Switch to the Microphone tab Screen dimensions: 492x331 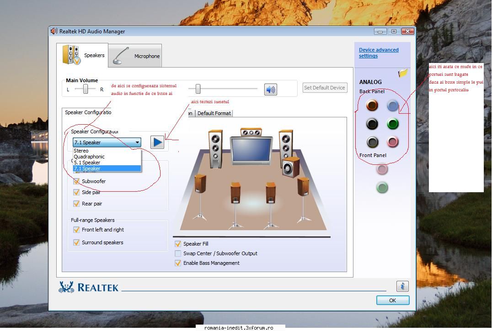click(x=135, y=56)
